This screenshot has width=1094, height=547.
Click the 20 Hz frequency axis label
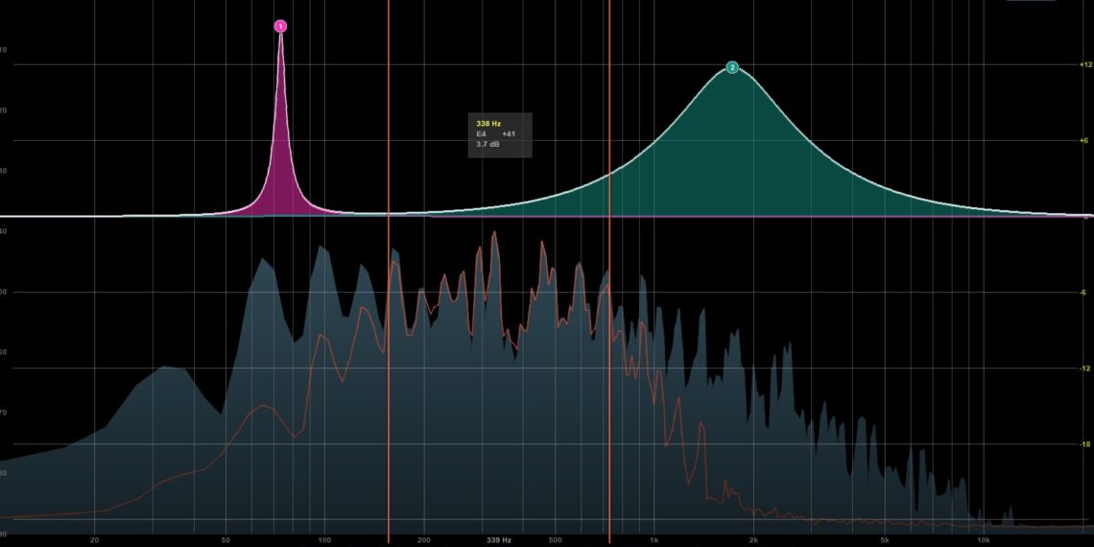click(94, 540)
